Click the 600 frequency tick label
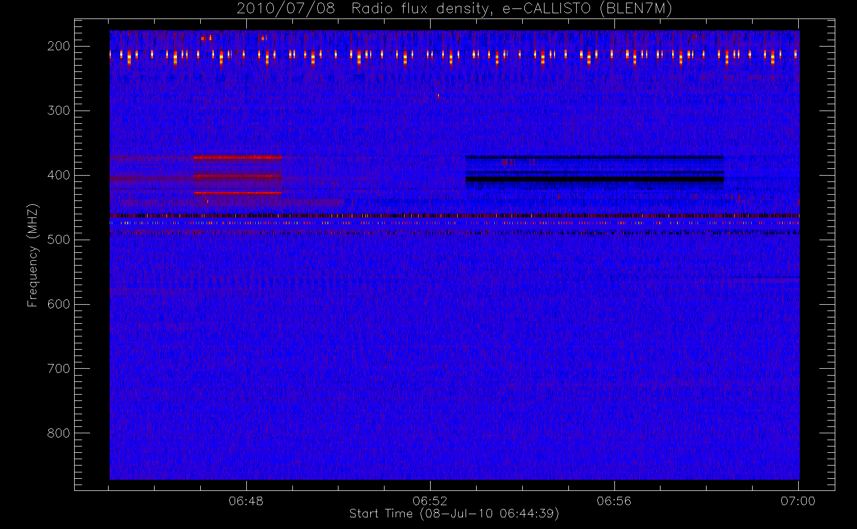857x529 pixels. pyautogui.click(x=58, y=304)
